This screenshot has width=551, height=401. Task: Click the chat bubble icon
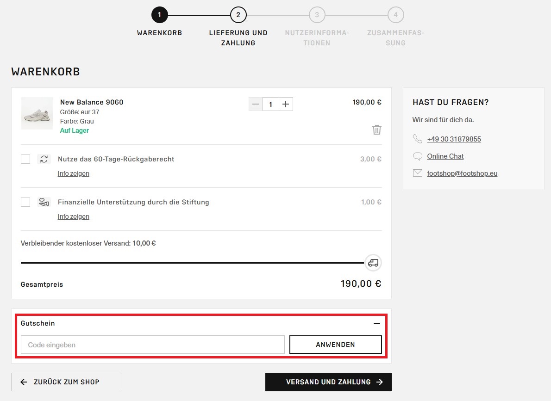(x=418, y=156)
